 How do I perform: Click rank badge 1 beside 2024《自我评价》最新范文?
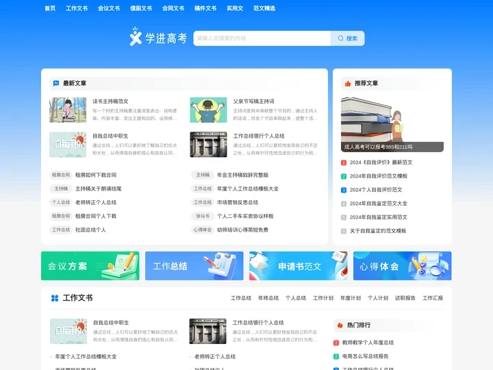(344, 162)
